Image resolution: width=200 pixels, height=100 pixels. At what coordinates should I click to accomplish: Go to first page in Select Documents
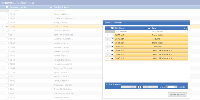click(x=124, y=87)
